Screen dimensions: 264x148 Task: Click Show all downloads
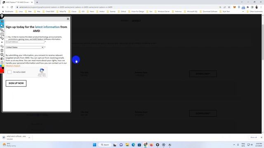254,137
